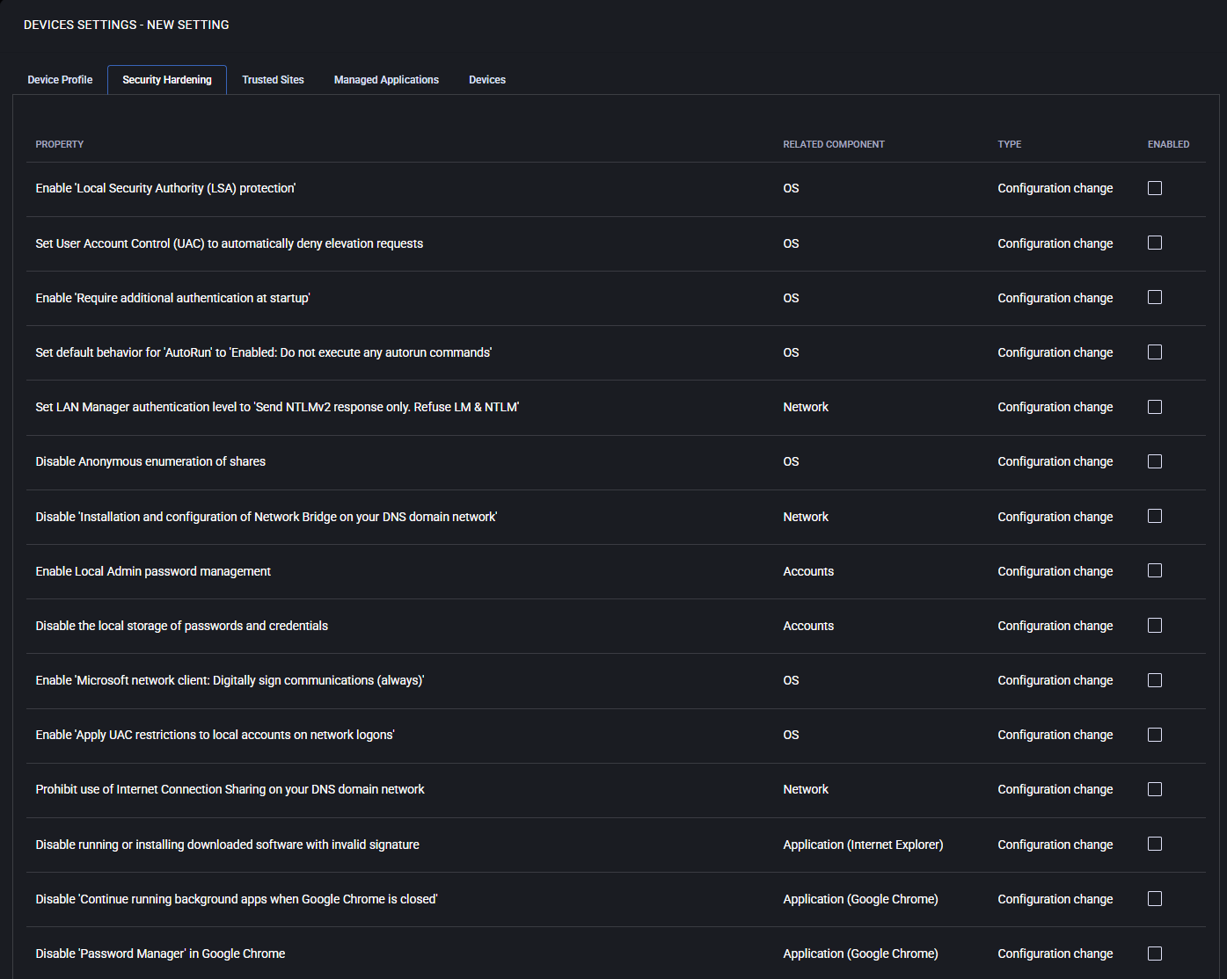The width and height of the screenshot is (1227, 979).
Task: Click the TYPE column header
Action: pos(1009,144)
